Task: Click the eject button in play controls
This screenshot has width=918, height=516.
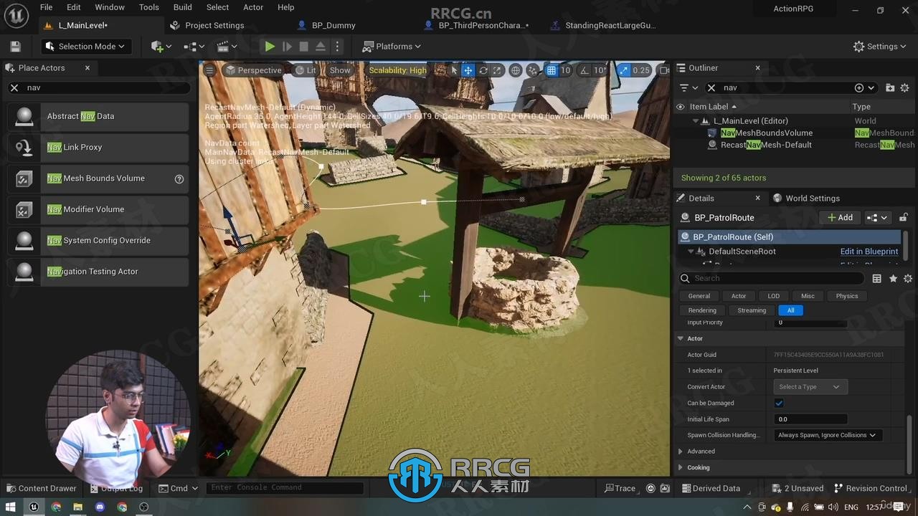Action: 321,47
